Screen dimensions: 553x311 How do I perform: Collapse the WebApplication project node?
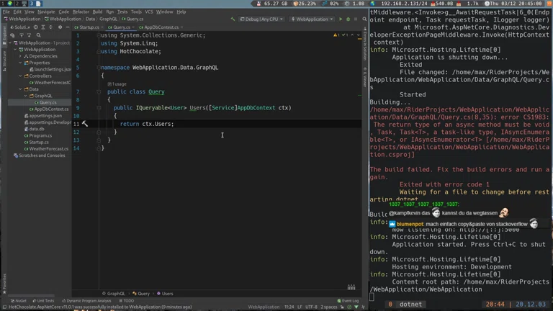point(16,50)
